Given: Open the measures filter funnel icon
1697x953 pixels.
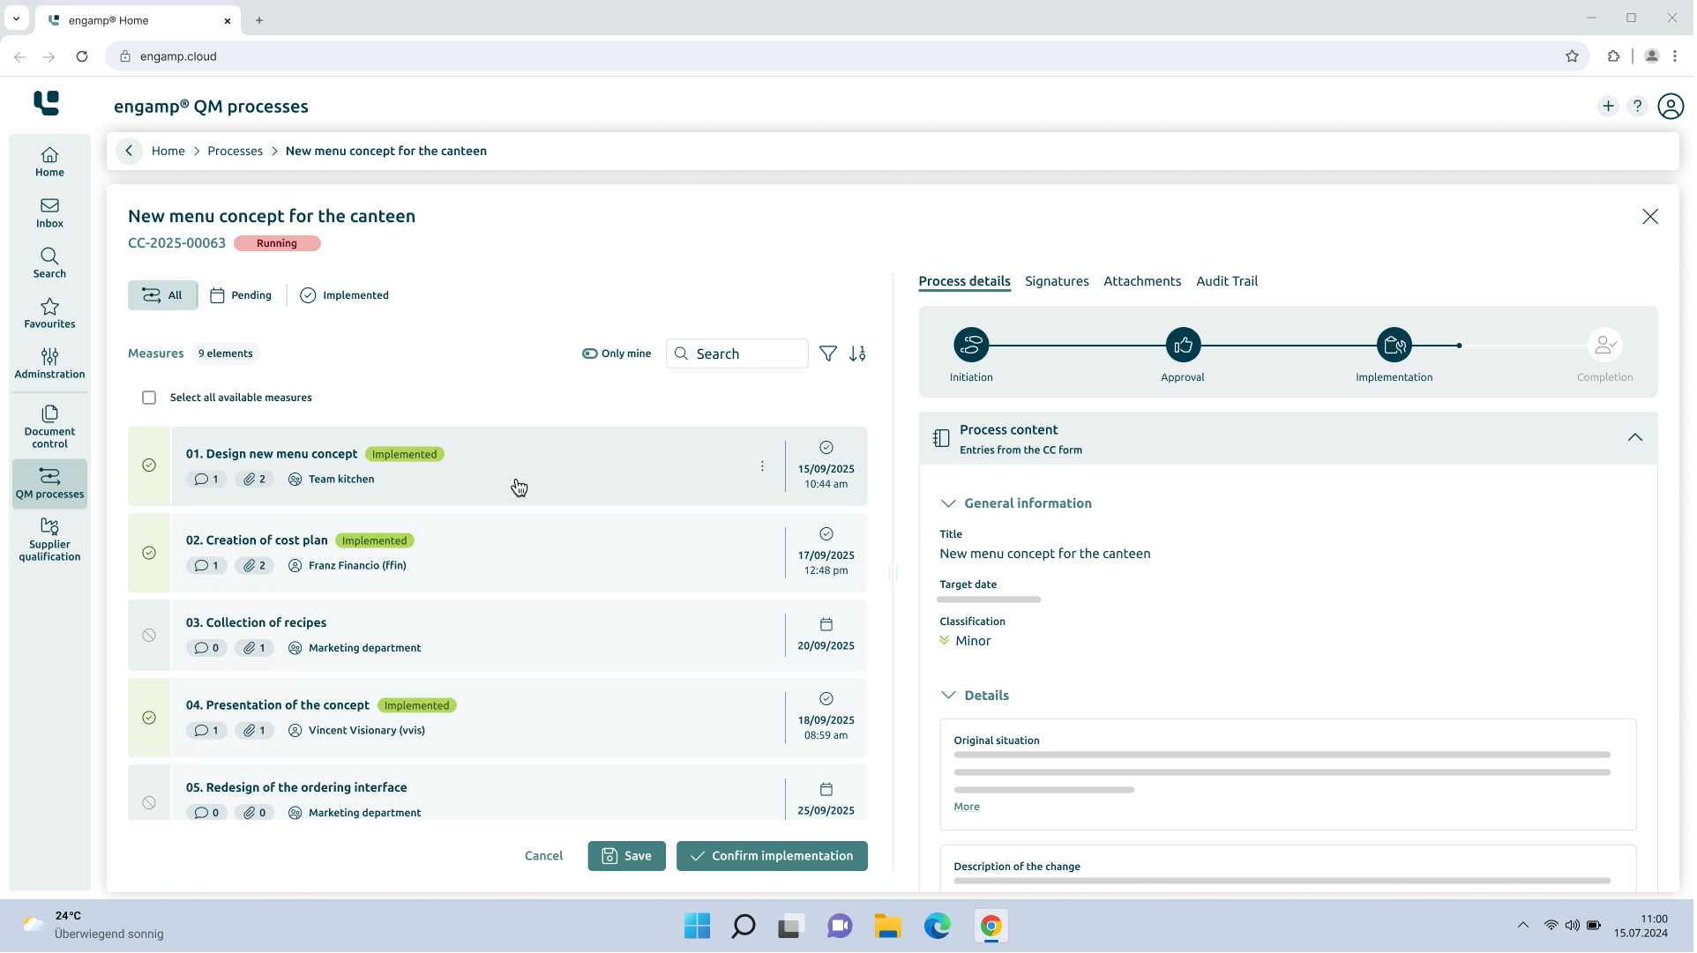Looking at the screenshot, I should point(829,354).
